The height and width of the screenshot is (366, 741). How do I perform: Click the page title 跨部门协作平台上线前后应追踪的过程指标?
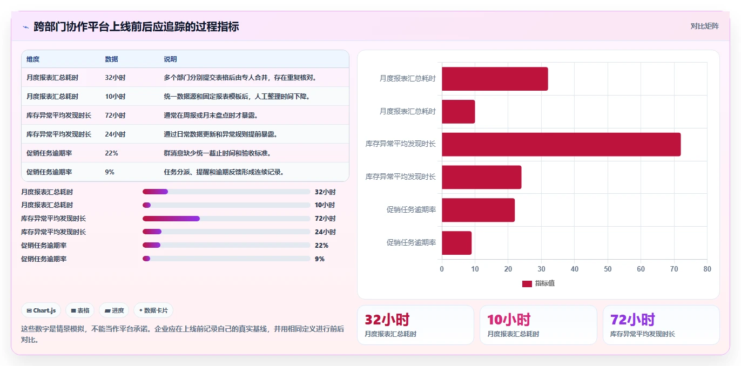point(136,27)
